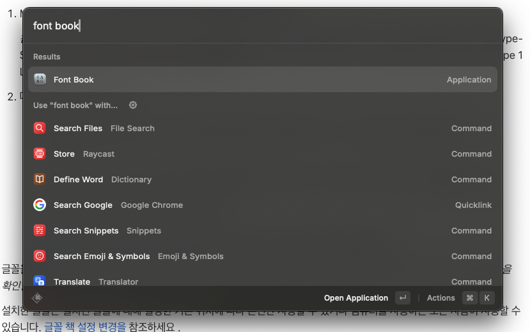
Task: Click the File Search subtitle text
Action: [132, 129]
